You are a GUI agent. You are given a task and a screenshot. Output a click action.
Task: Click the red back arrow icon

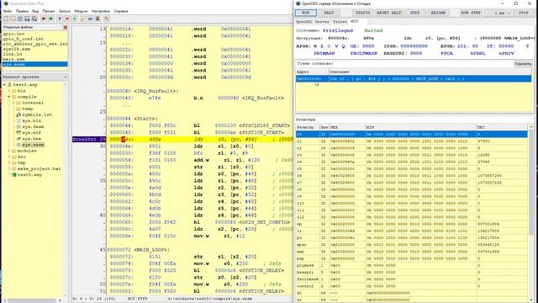44,19
